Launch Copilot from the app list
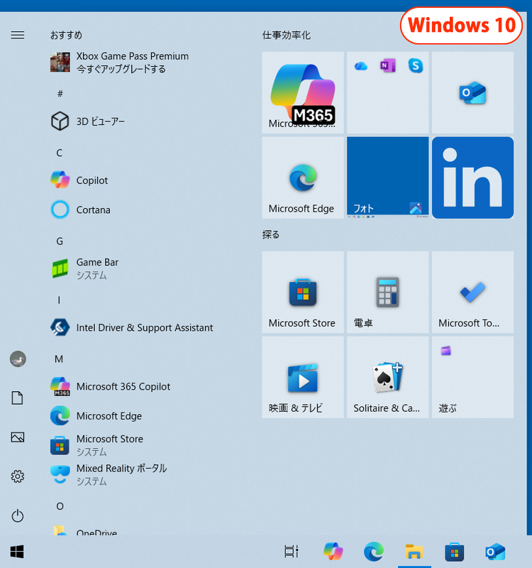The height and width of the screenshot is (568, 532). (79, 180)
